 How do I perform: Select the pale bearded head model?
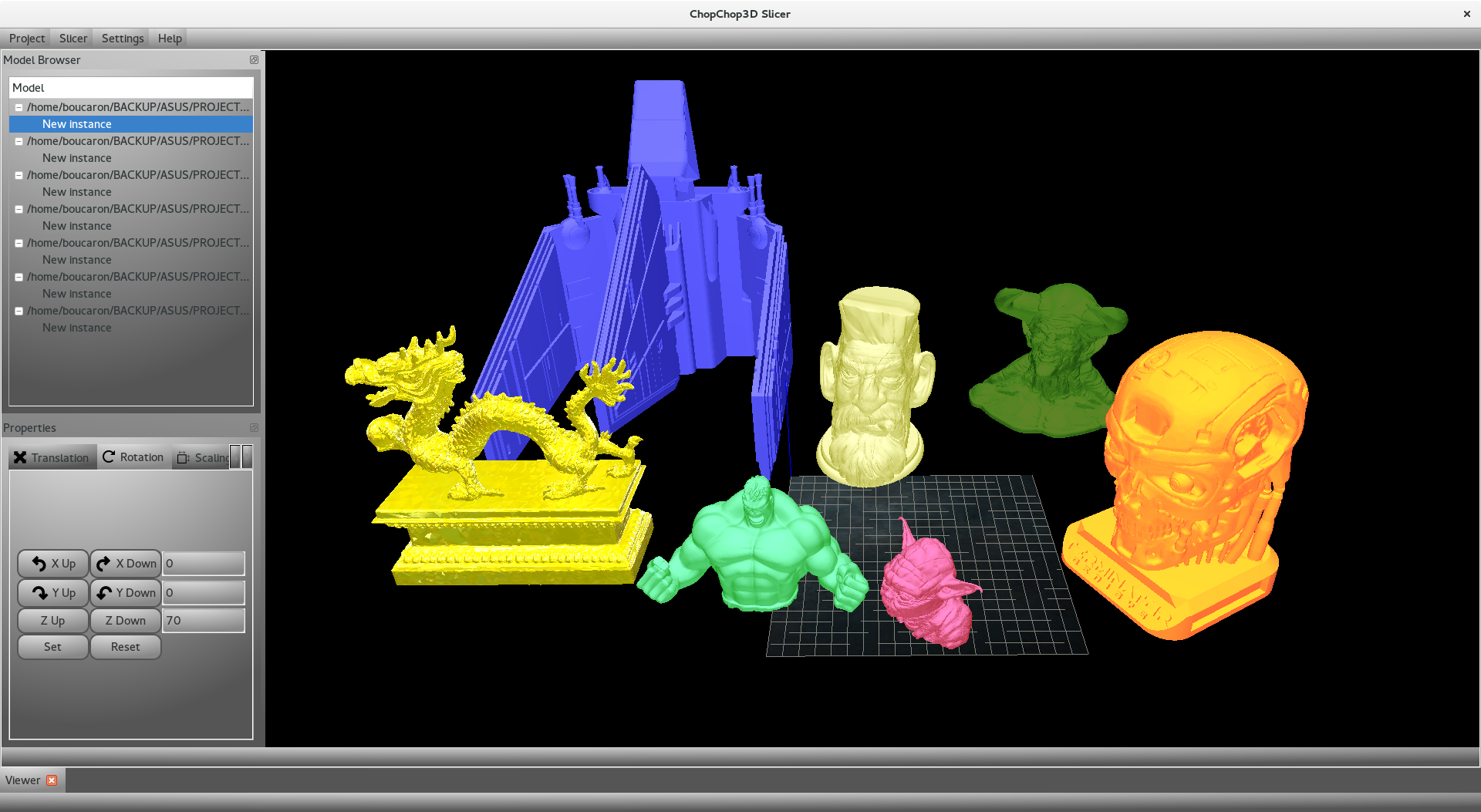875,386
